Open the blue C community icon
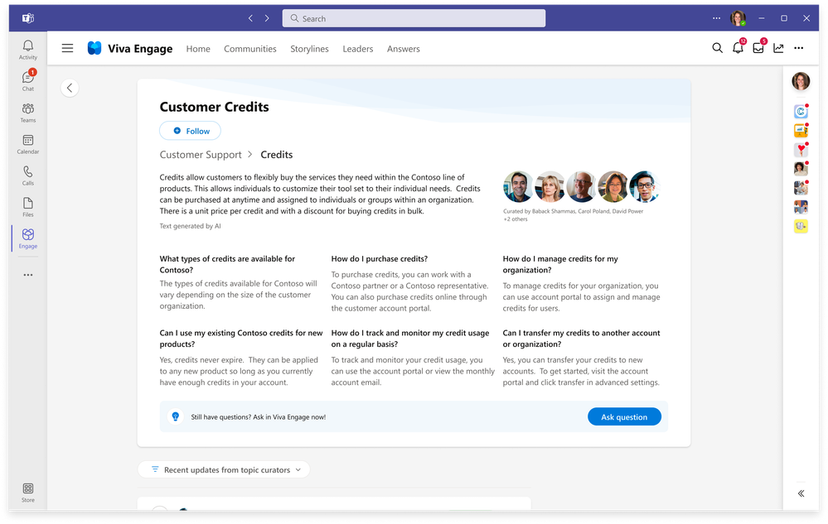The width and height of the screenshot is (828, 524). coord(801,111)
